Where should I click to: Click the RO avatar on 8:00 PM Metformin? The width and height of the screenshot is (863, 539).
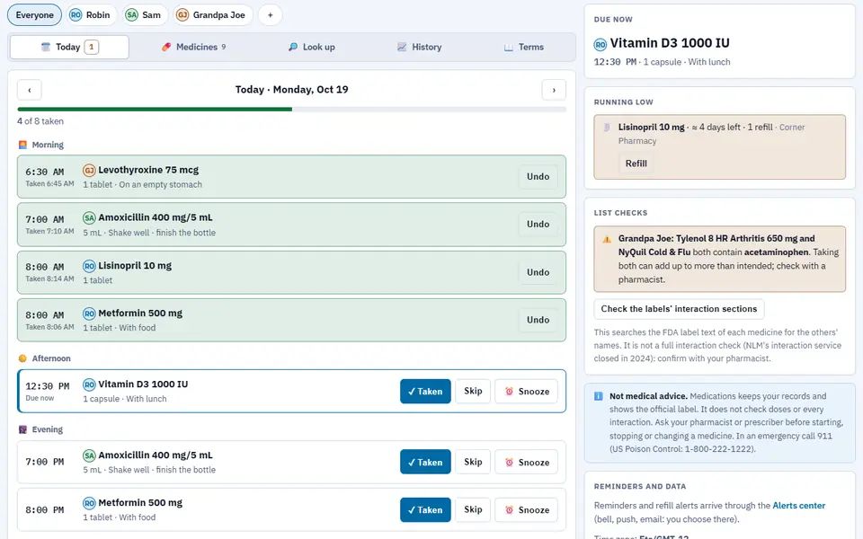89,503
